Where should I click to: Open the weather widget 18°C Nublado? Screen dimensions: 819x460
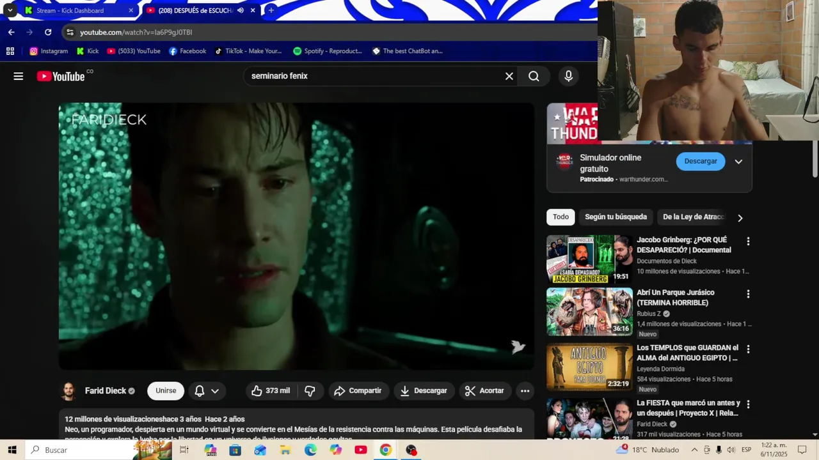(x=648, y=450)
